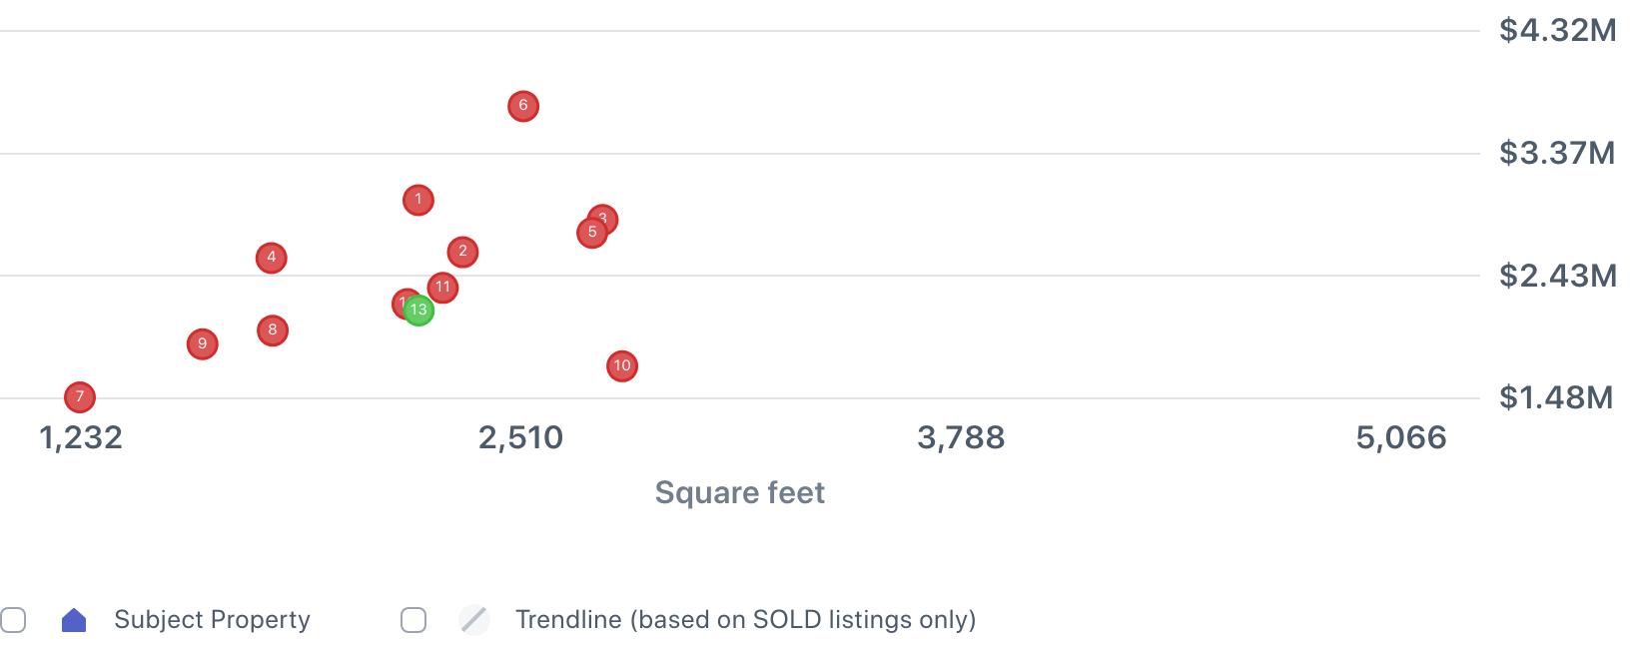The width and height of the screenshot is (1630, 649).
Task: Click data point 5 on the chart
Action: pyautogui.click(x=591, y=234)
